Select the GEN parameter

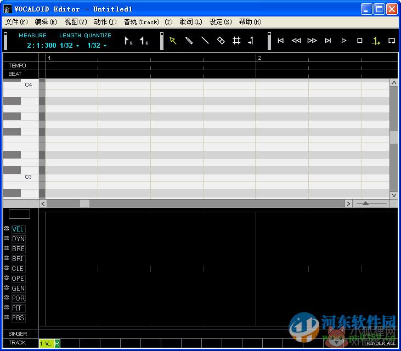click(19, 288)
